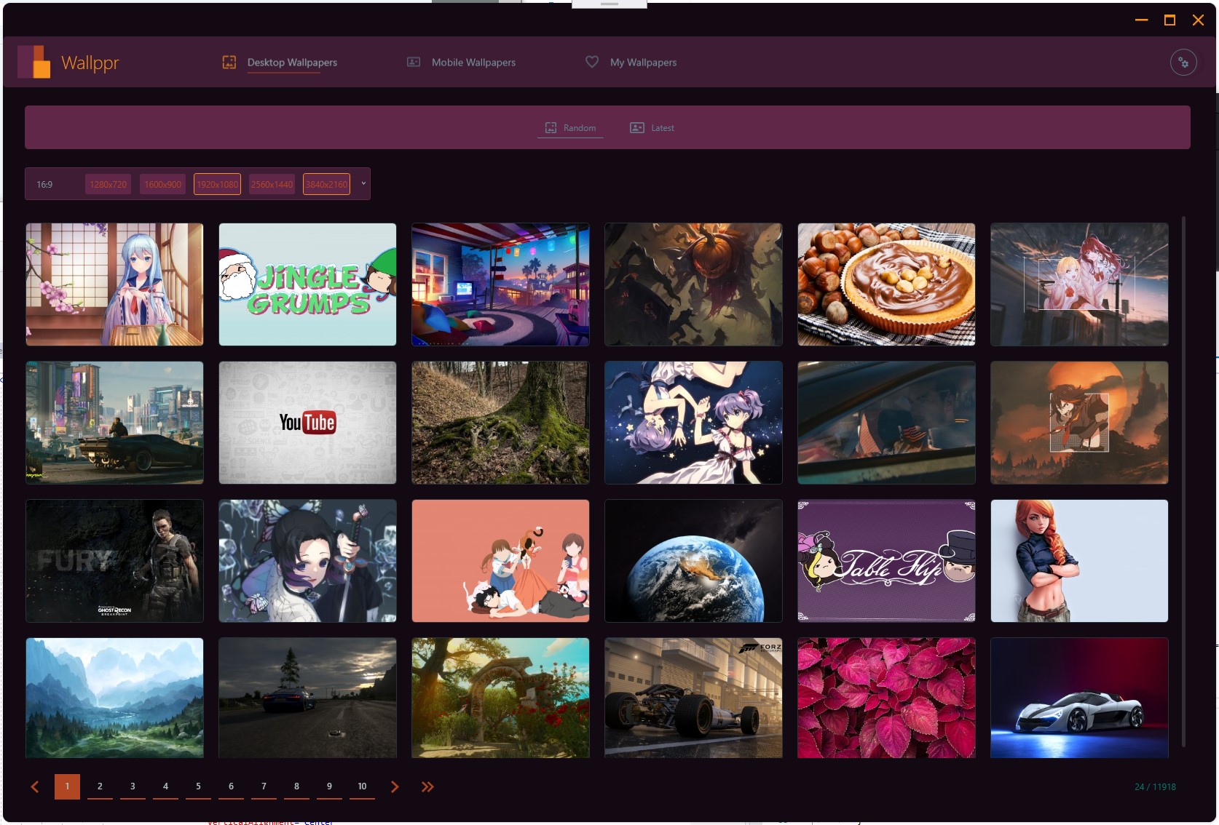The height and width of the screenshot is (825, 1219).
Task: Go to page 10
Action: (x=362, y=786)
